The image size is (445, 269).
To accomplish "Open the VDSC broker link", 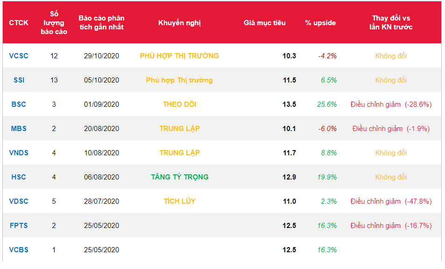I will point(19,201).
